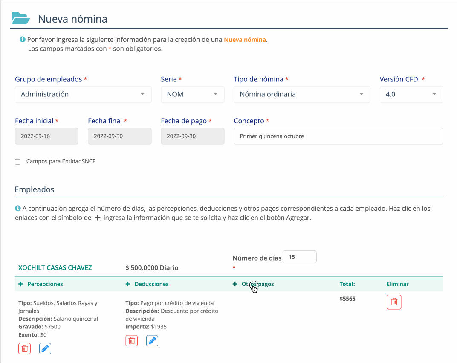457x363 pixels.
Task: Enable Campos para EntidadSNCF checkbox
Action: 18,162
